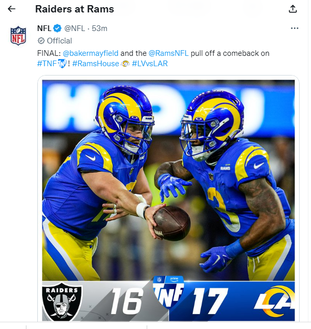Click the NFL shield profile avatar
This screenshot has height=329, width=311.
click(x=18, y=35)
